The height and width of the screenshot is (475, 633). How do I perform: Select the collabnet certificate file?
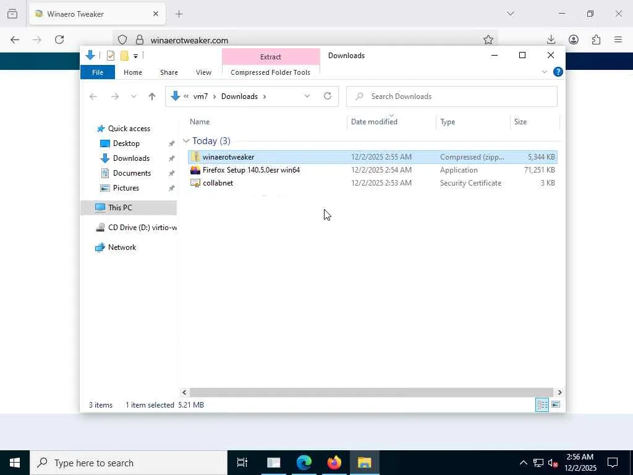pyautogui.click(x=373, y=183)
